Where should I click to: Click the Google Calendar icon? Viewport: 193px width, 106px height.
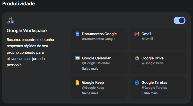pyautogui.click(x=77, y=58)
